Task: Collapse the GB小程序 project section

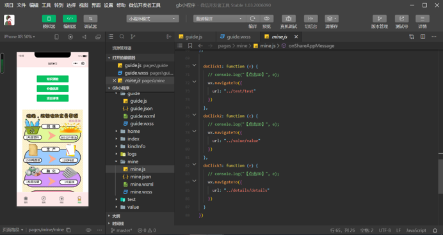Action: (x=109, y=88)
